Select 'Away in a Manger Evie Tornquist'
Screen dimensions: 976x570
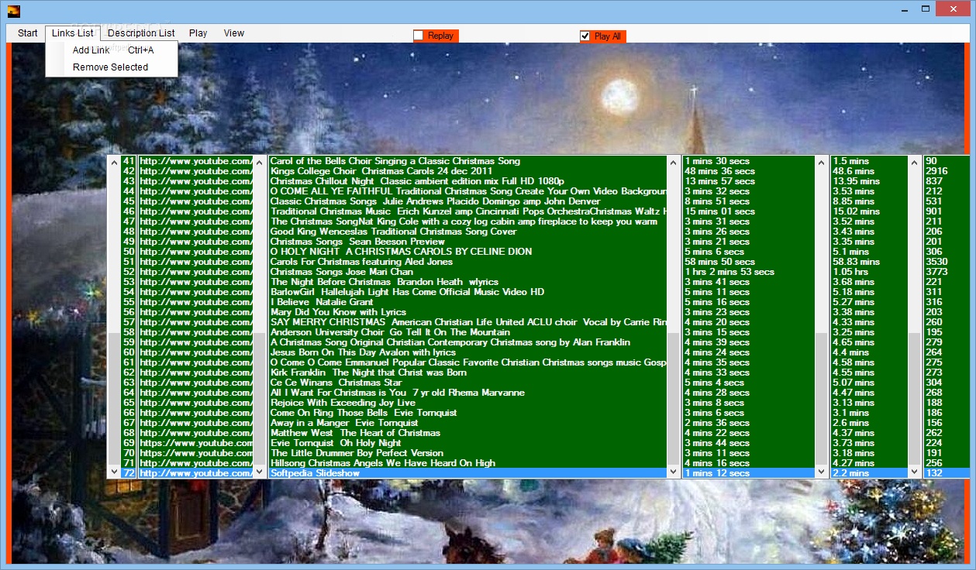pos(467,423)
